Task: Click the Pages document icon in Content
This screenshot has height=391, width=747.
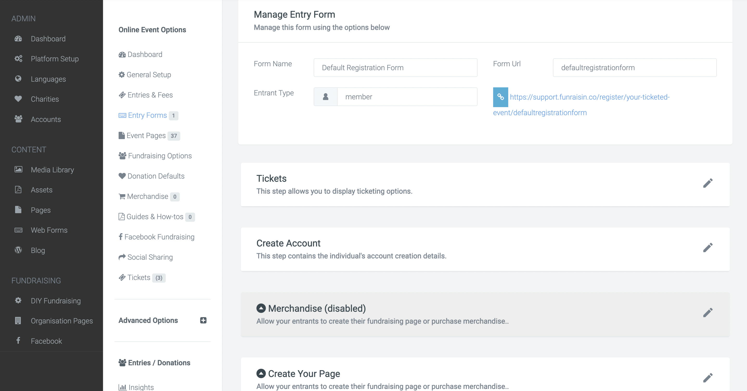Action: click(x=18, y=210)
